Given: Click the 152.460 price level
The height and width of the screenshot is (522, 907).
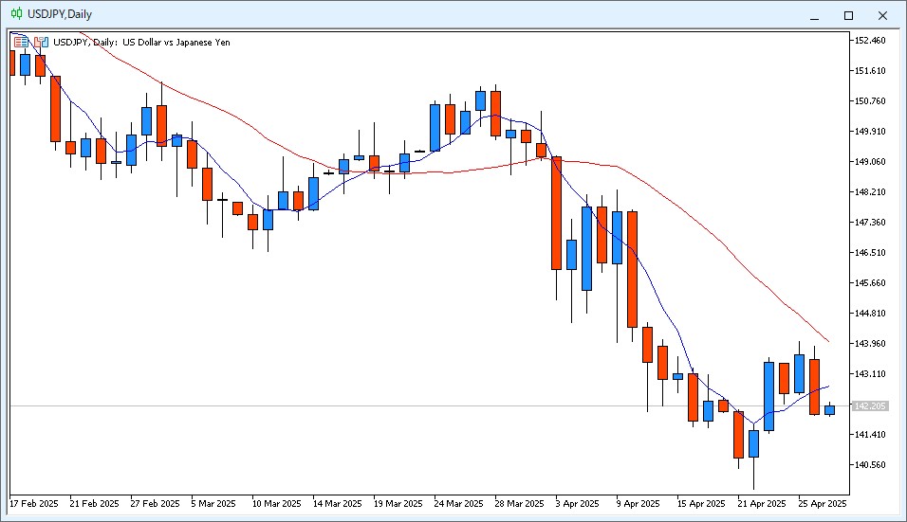Looking at the screenshot, I should click(x=870, y=41).
